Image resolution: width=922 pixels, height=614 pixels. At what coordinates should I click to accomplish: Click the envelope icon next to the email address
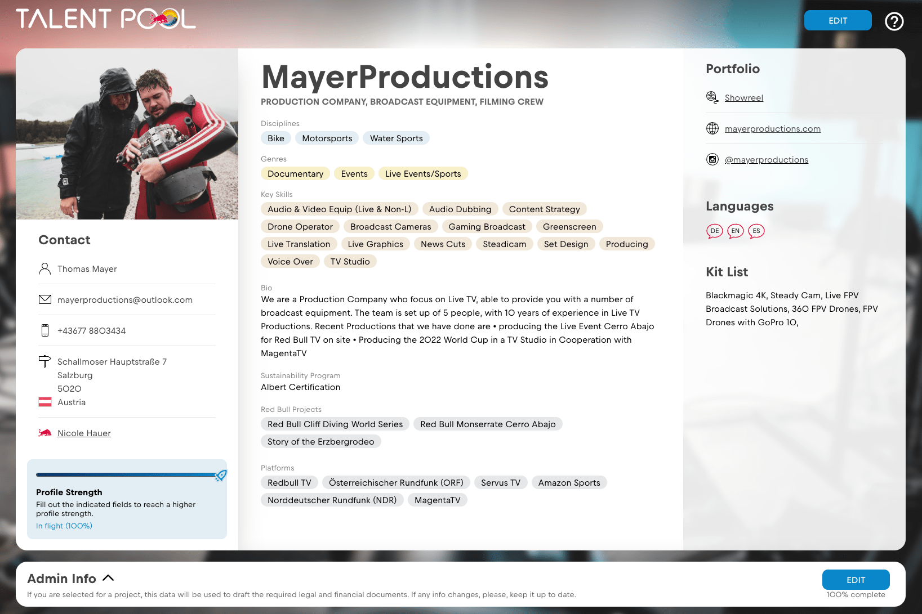click(x=45, y=299)
